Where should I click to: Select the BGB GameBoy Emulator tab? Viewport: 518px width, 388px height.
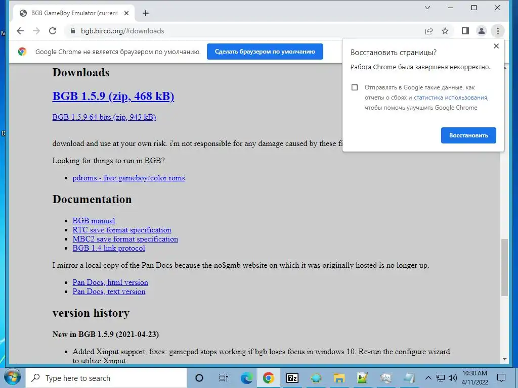click(74, 13)
